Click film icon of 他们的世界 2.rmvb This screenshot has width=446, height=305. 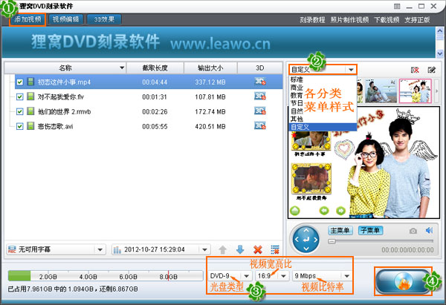coord(30,111)
